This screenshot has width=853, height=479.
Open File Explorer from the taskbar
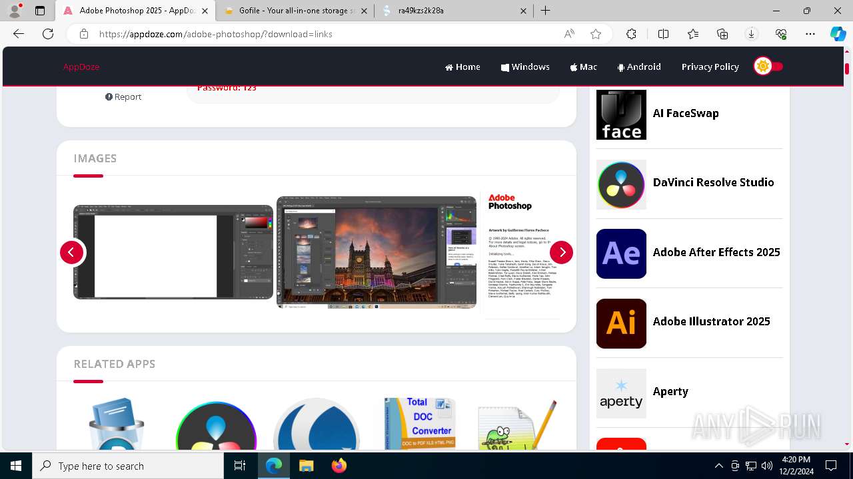[x=306, y=466]
